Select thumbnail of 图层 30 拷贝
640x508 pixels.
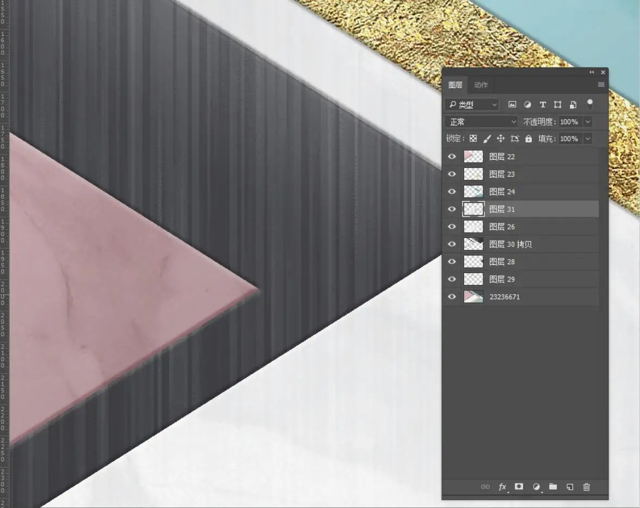473,244
